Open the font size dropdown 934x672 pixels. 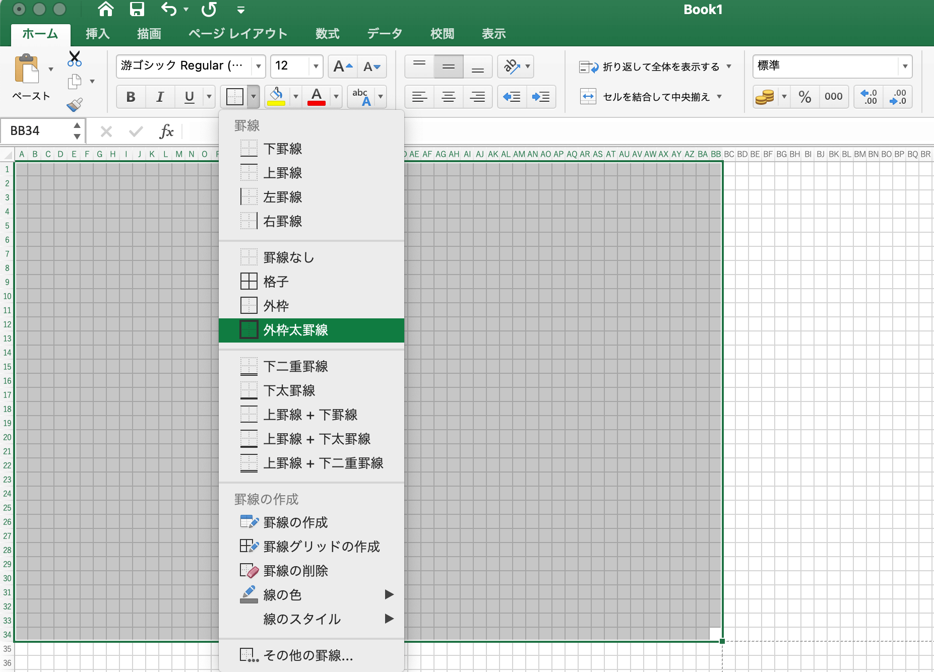(x=316, y=66)
